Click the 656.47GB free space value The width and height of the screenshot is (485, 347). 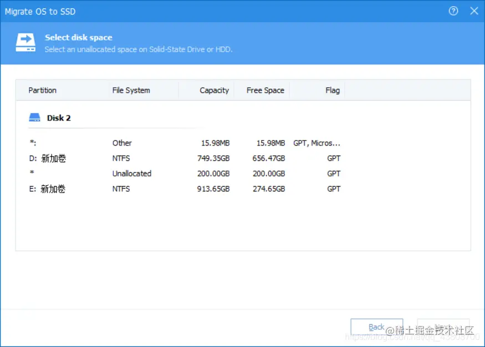coord(268,158)
